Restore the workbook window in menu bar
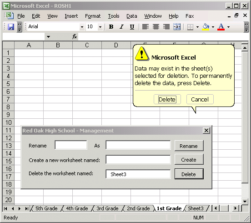Viewport: 251px width, 223px height. pyautogui.click(x=236, y=15)
